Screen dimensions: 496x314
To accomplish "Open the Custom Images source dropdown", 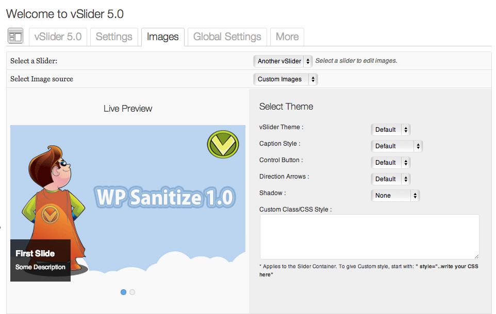I will click(285, 79).
